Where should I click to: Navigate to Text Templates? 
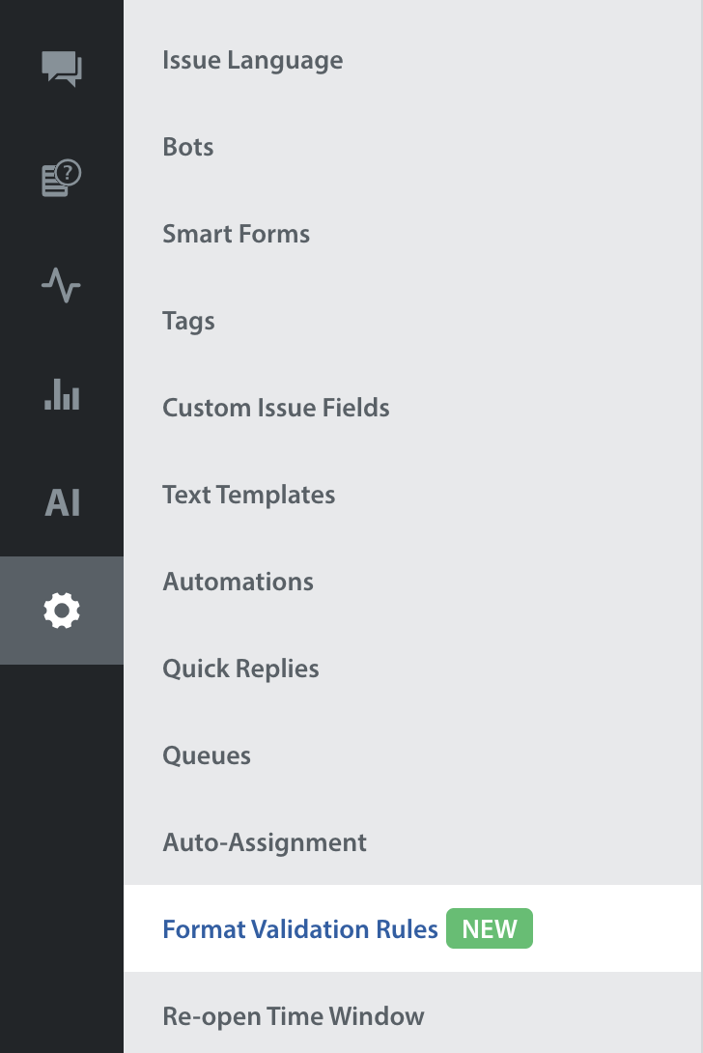point(248,495)
